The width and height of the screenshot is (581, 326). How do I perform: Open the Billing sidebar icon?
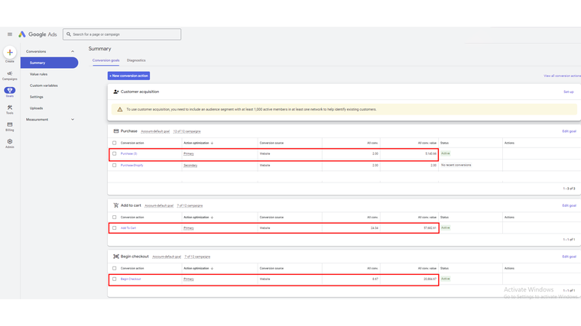tap(9, 126)
